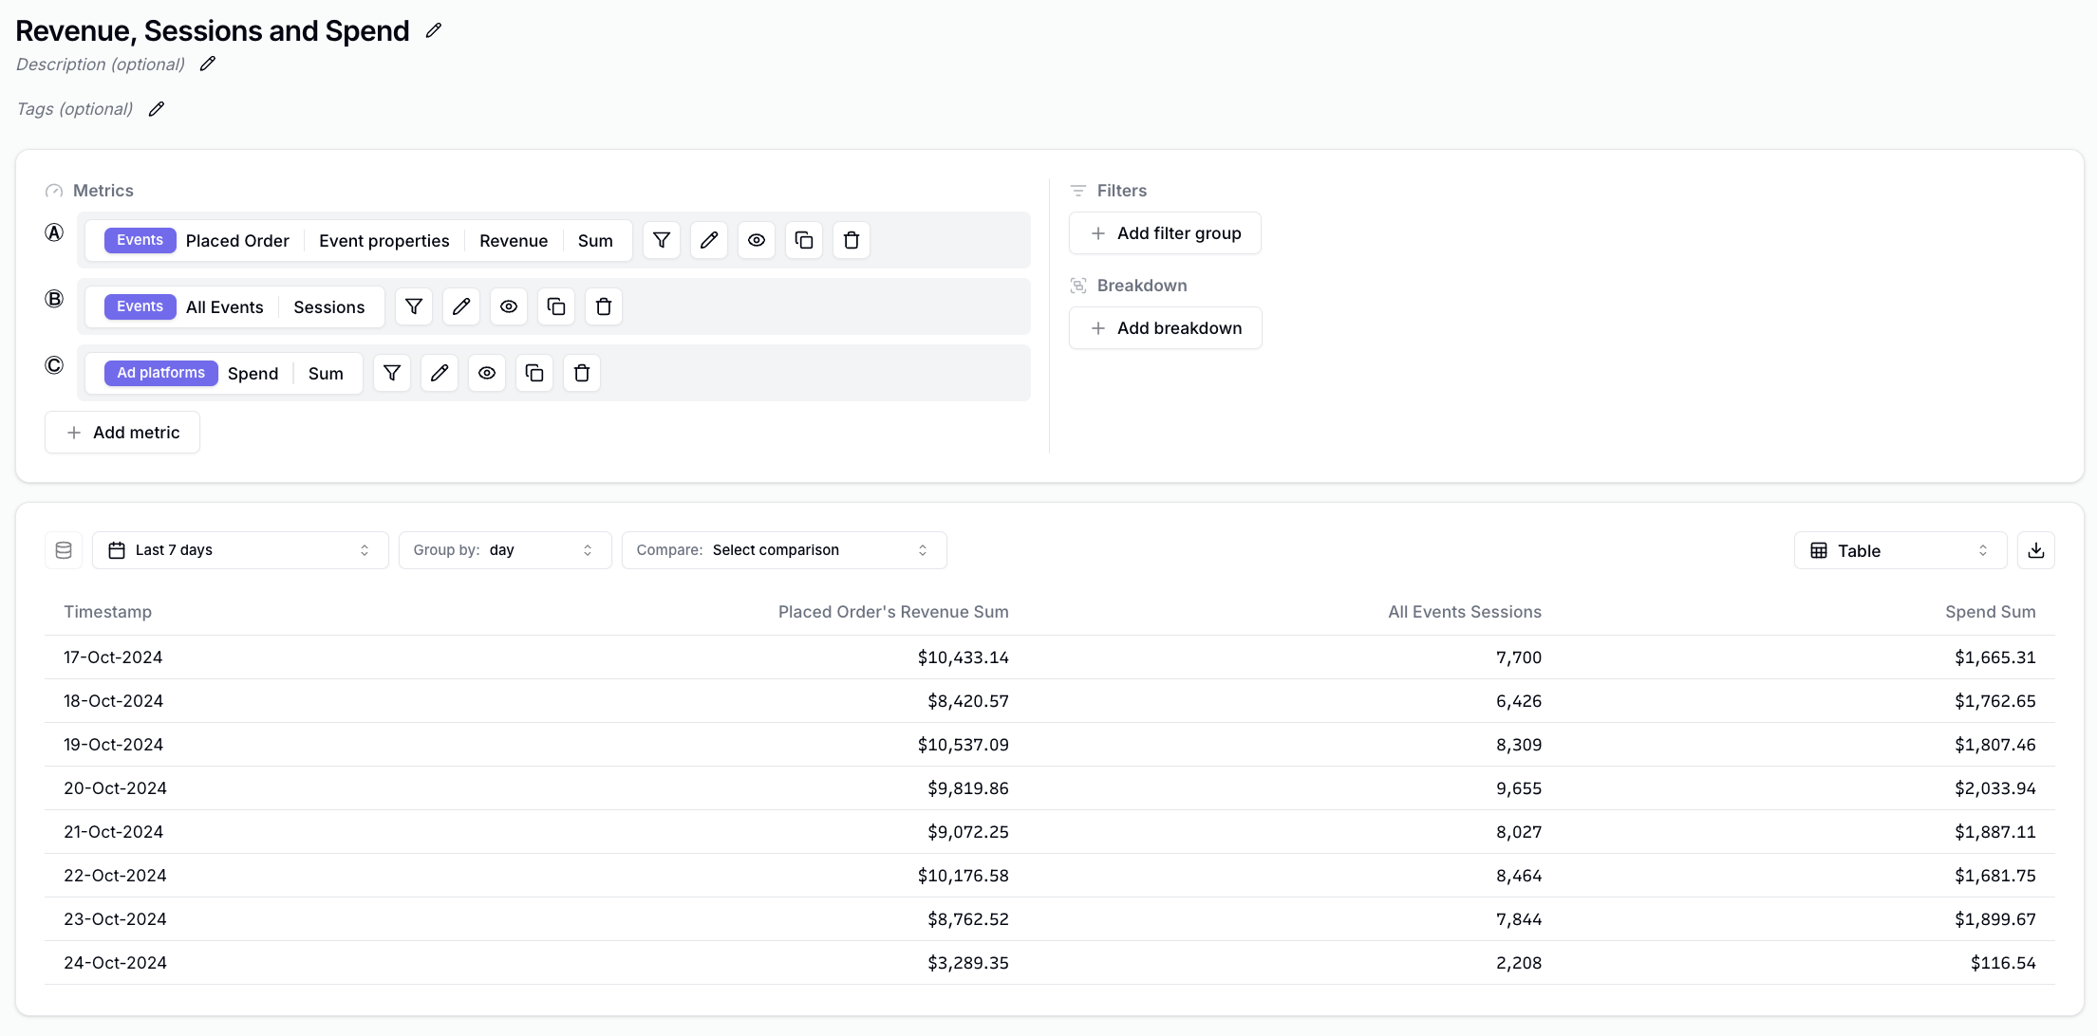2097x1036 pixels.
Task: Click the 21-Oct-2024 row timestamp
Action: 114,832
